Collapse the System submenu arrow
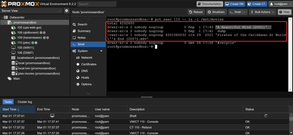Viewport: 293px width, 135px height. coord(101,51)
